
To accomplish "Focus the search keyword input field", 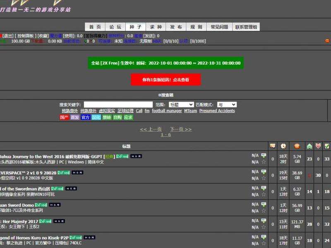I will point(118,105).
